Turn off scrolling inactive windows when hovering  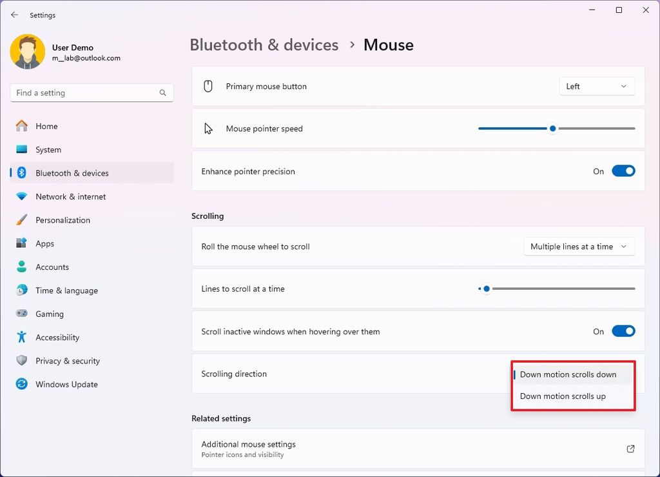(623, 330)
